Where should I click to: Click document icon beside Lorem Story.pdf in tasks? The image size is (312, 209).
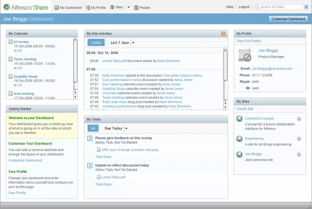click(x=98, y=177)
